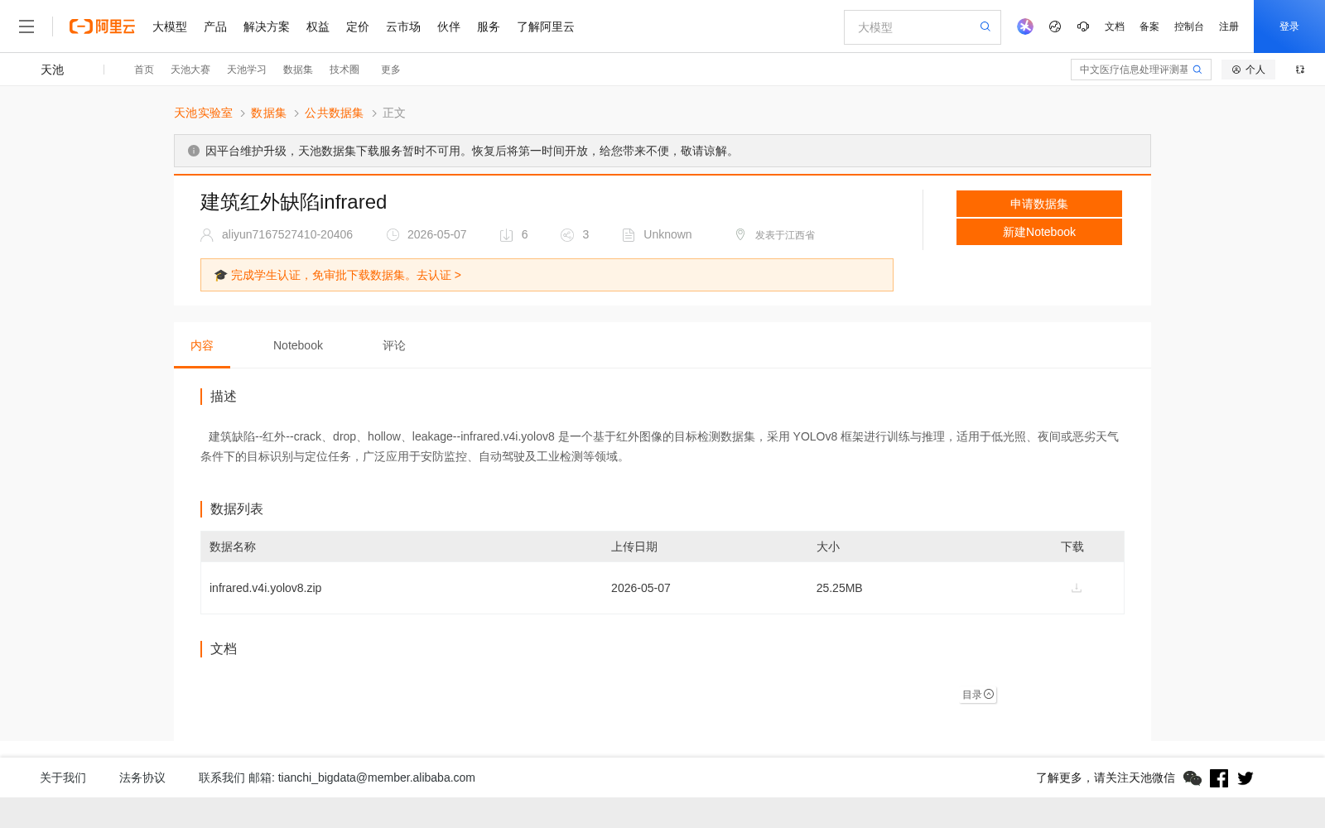The image size is (1325, 828).
Task: Click the 注册 link
Action: tap(1229, 26)
